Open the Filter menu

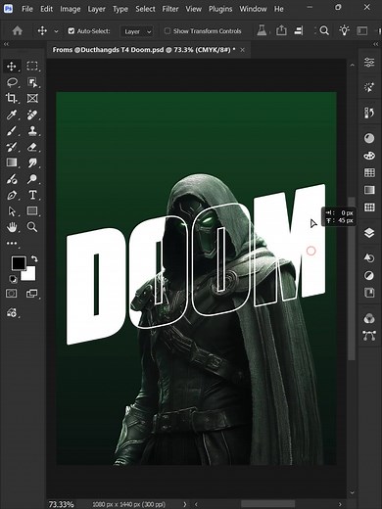170,9
